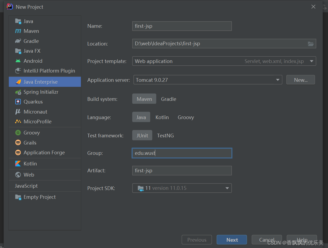This screenshot has height=248, width=328.
Task: Click the 'Project SDK:' label
Action: 101,188
